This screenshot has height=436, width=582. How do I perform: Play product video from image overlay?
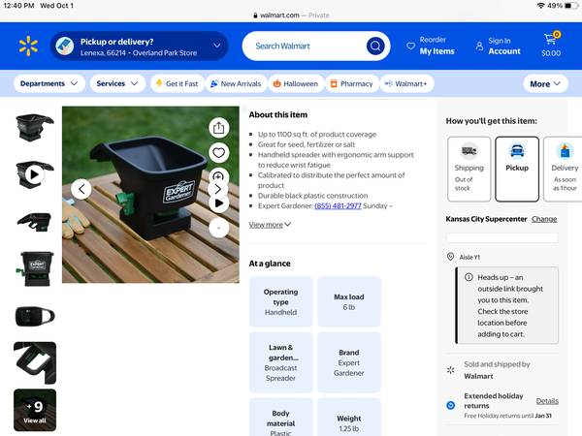219,203
